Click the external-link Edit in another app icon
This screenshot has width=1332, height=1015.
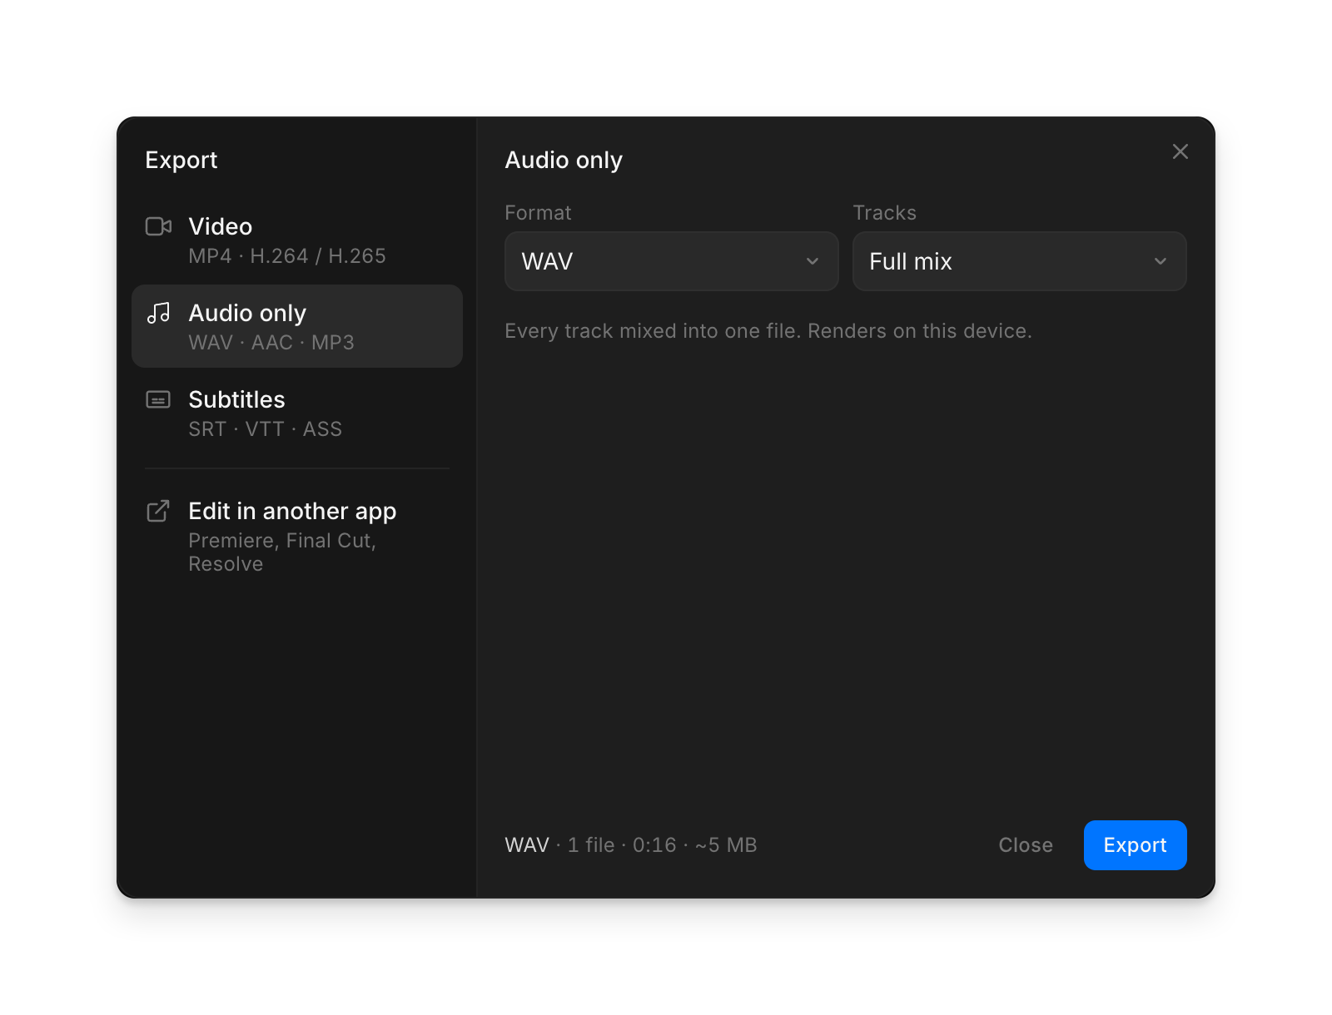(158, 511)
